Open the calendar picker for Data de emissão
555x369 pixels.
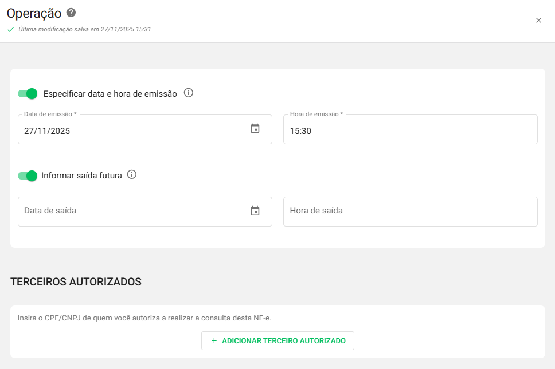(x=255, y=129)
